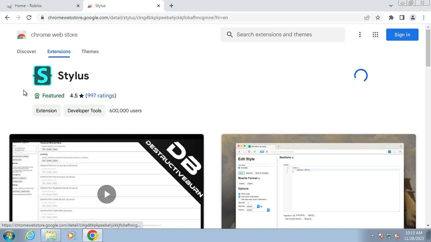Launch Internet Explorer from taskbar

point(30,236)
